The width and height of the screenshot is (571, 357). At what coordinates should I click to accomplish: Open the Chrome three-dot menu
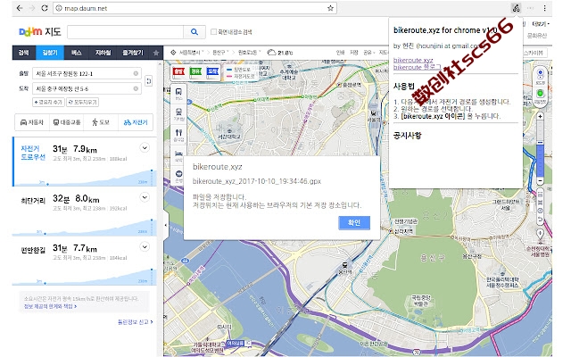point(544,8)
